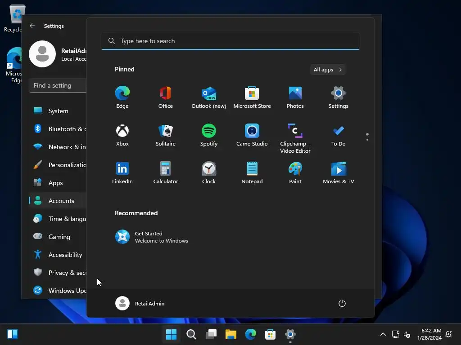Image resolution: width=461 pixels, height=345 pixels.
Task: Launch Movies & TV app
Action: coord(339,173)
